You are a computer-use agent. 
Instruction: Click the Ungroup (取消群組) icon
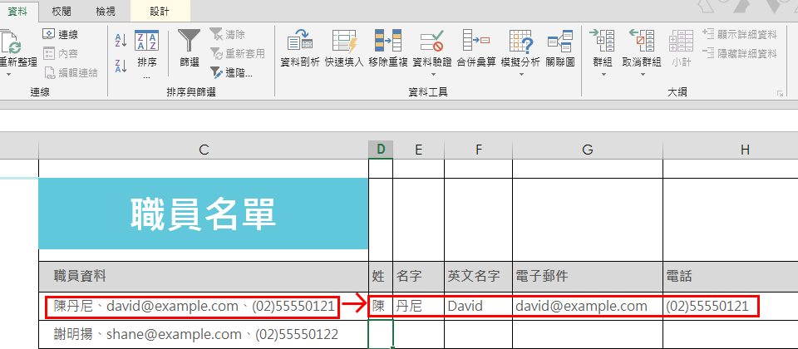642,41
